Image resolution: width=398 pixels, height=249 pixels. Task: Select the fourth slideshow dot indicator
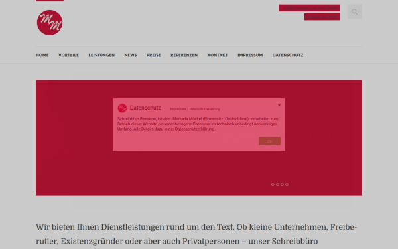coord(287,185)
